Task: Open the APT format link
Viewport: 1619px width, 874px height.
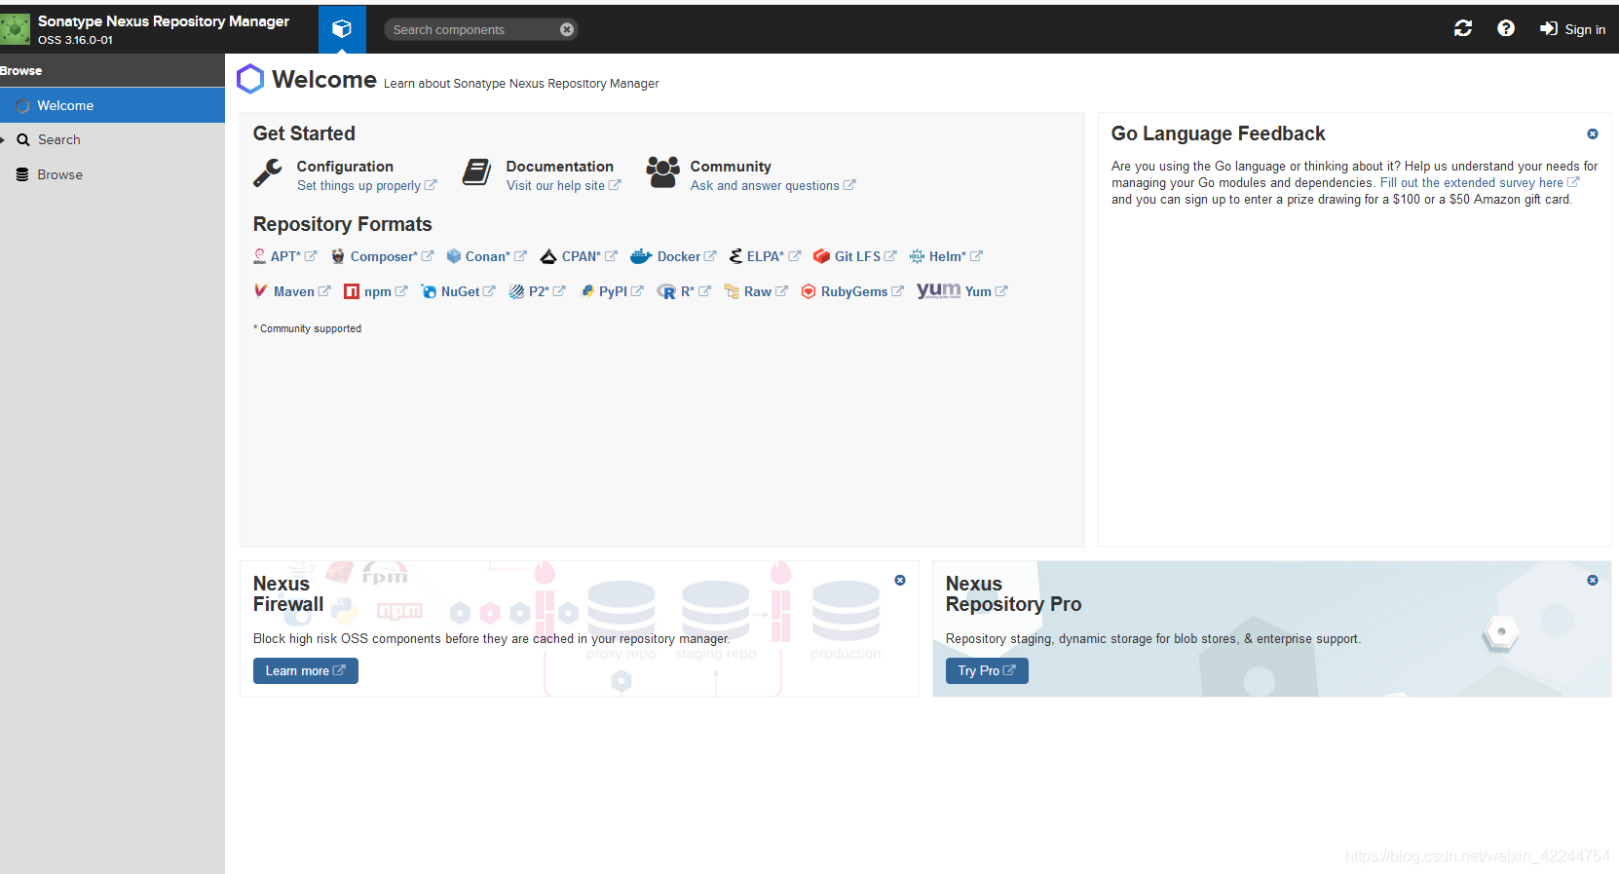Action: pos(293,256)
